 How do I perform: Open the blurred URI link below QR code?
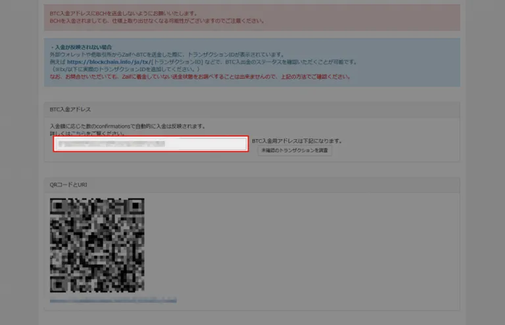[x=113, y=301]
